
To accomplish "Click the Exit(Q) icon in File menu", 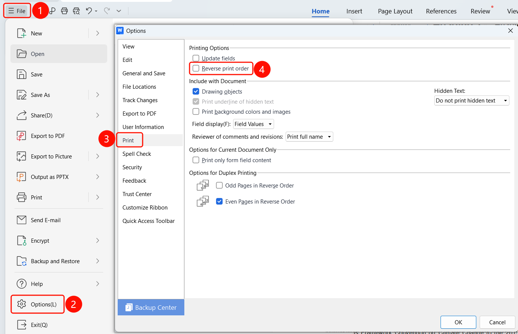I will [x=22, y=325].
